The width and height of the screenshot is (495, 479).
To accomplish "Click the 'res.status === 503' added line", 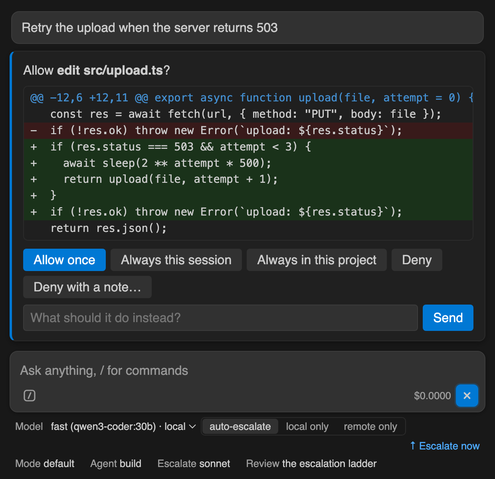I will click(x=248, y=147).
